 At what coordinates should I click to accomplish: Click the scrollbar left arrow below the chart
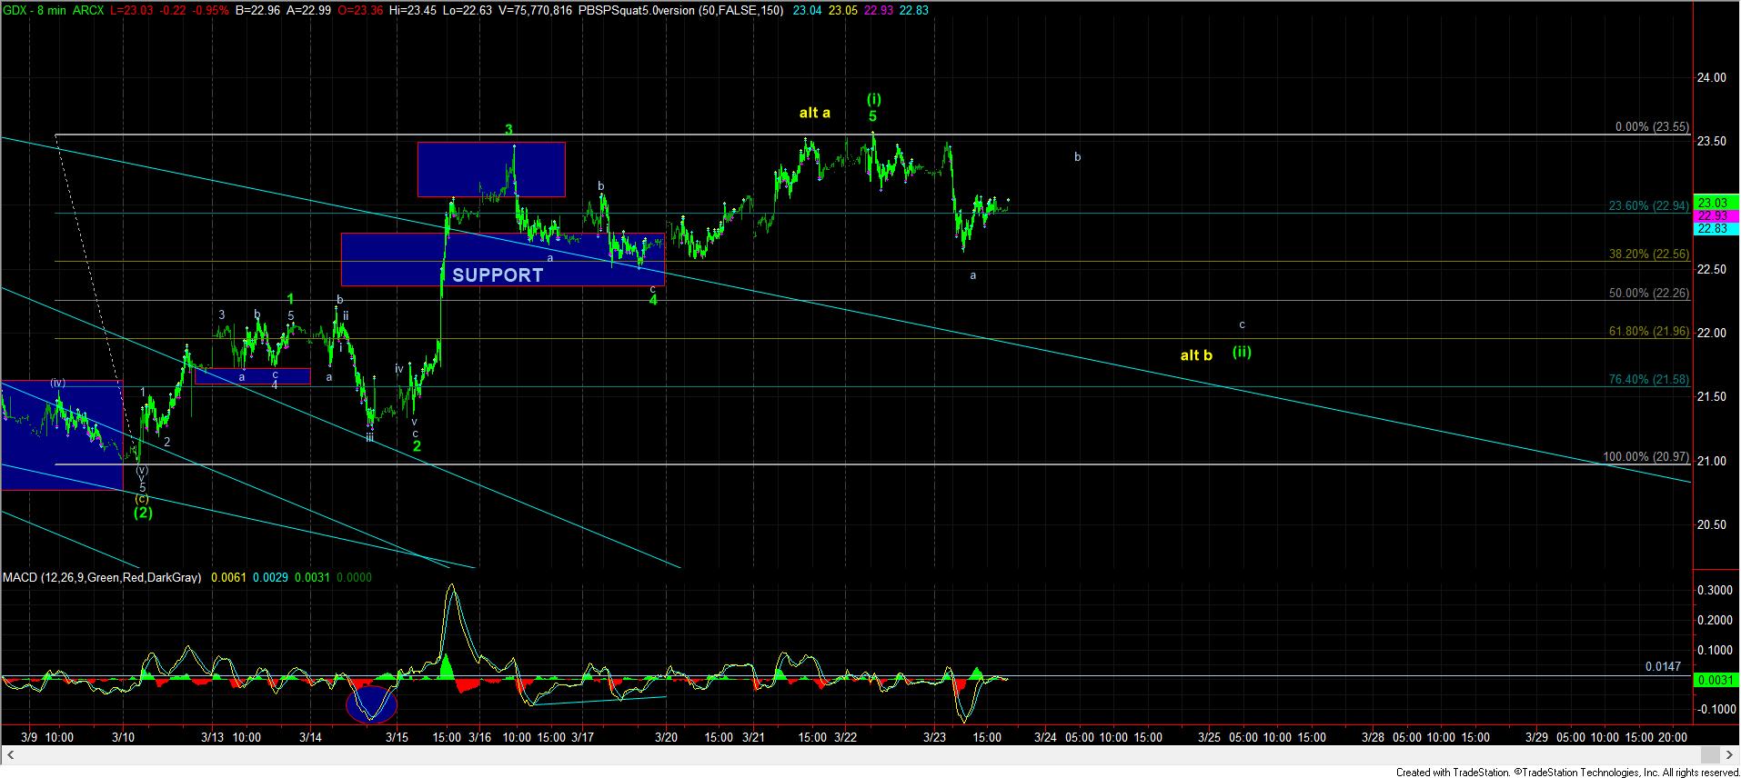click(9, 755)
